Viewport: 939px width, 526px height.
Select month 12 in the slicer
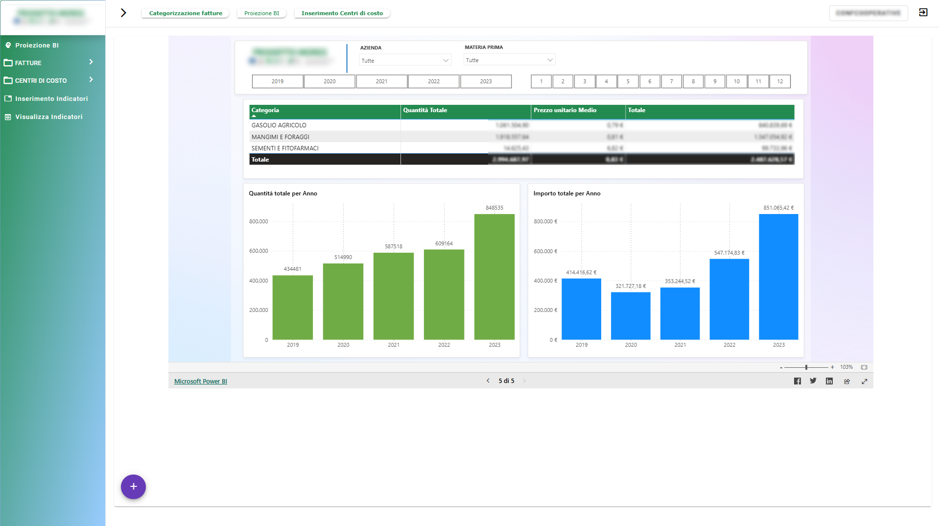coord(779,81)
